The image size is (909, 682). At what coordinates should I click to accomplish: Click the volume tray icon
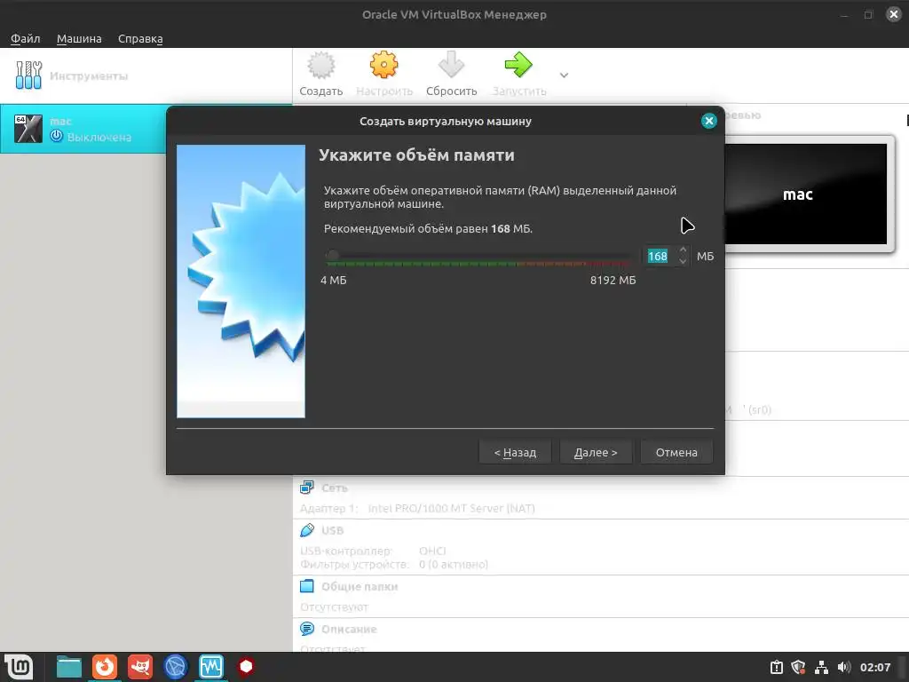coord(843,668)
